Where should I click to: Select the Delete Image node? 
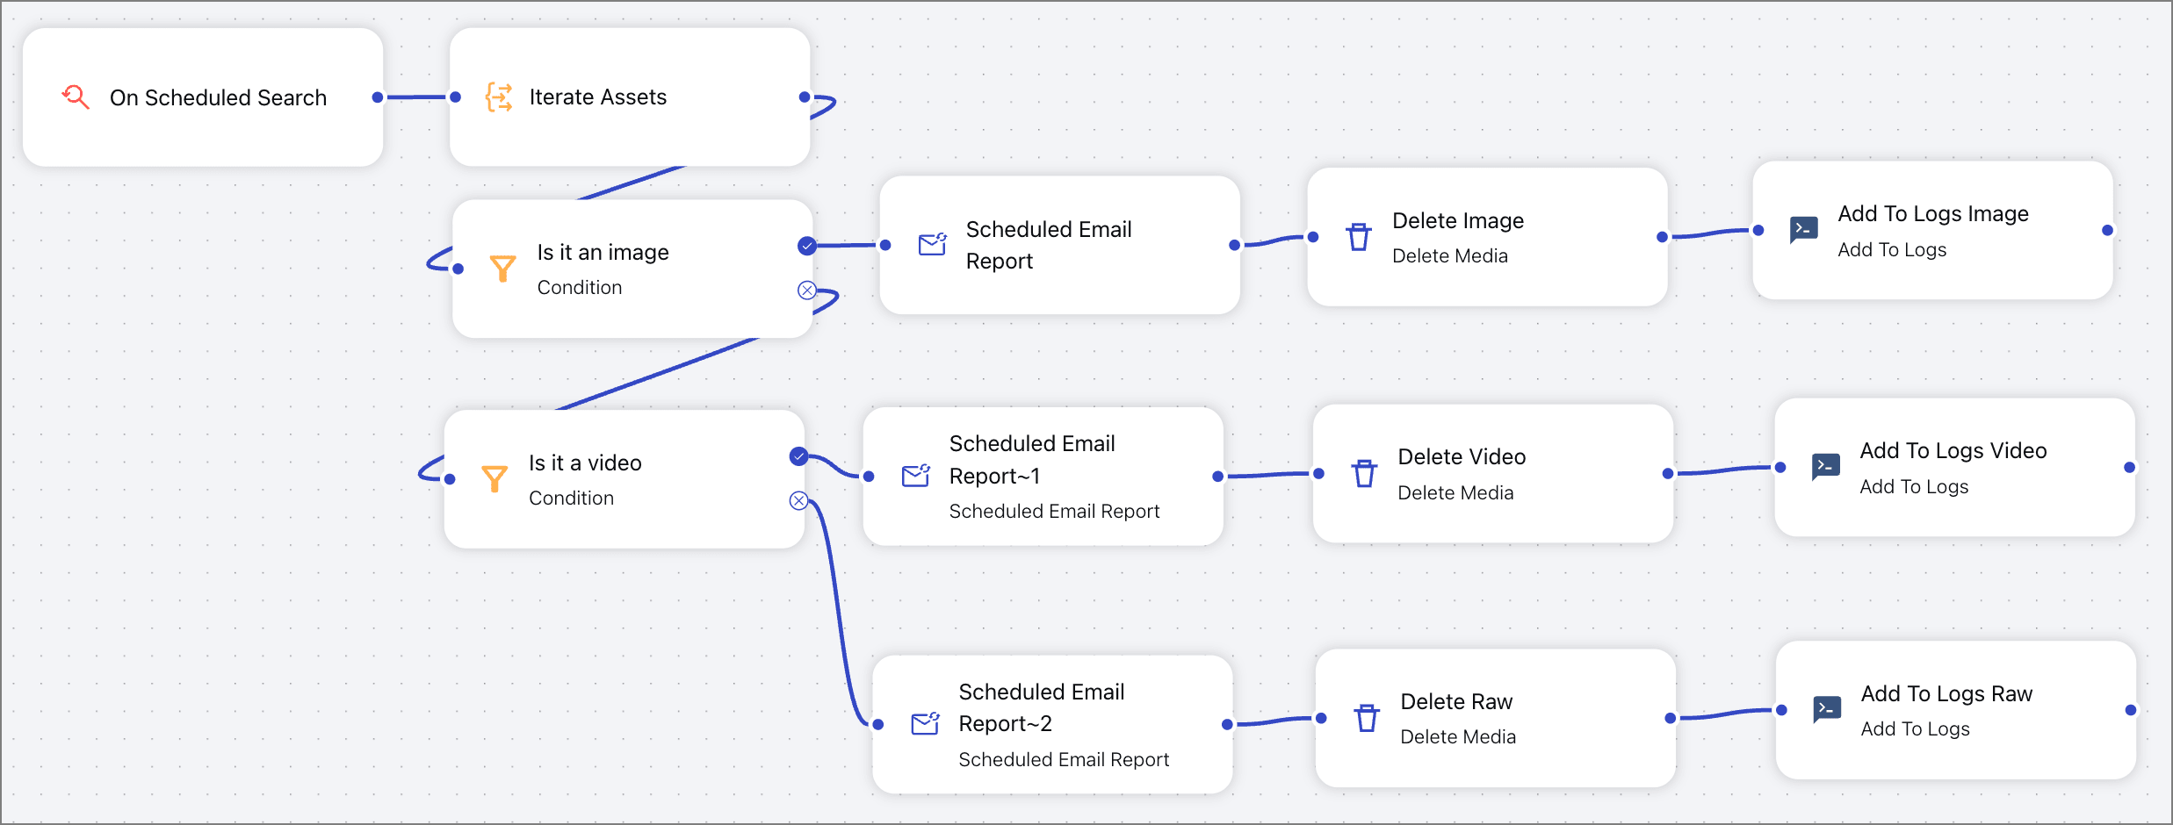[x=1487, y=237]
